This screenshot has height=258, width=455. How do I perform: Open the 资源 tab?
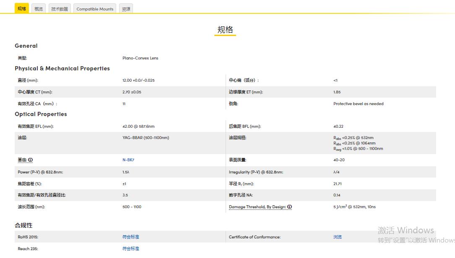pos(126,9)
